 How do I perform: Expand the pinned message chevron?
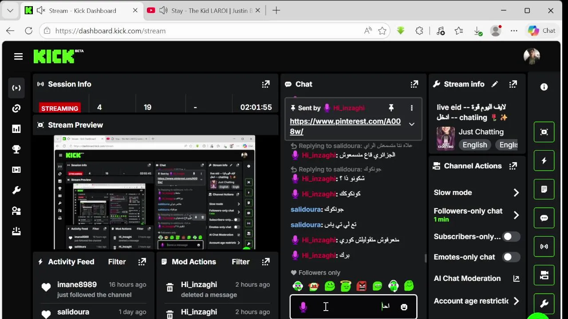[x=411, y=124]
